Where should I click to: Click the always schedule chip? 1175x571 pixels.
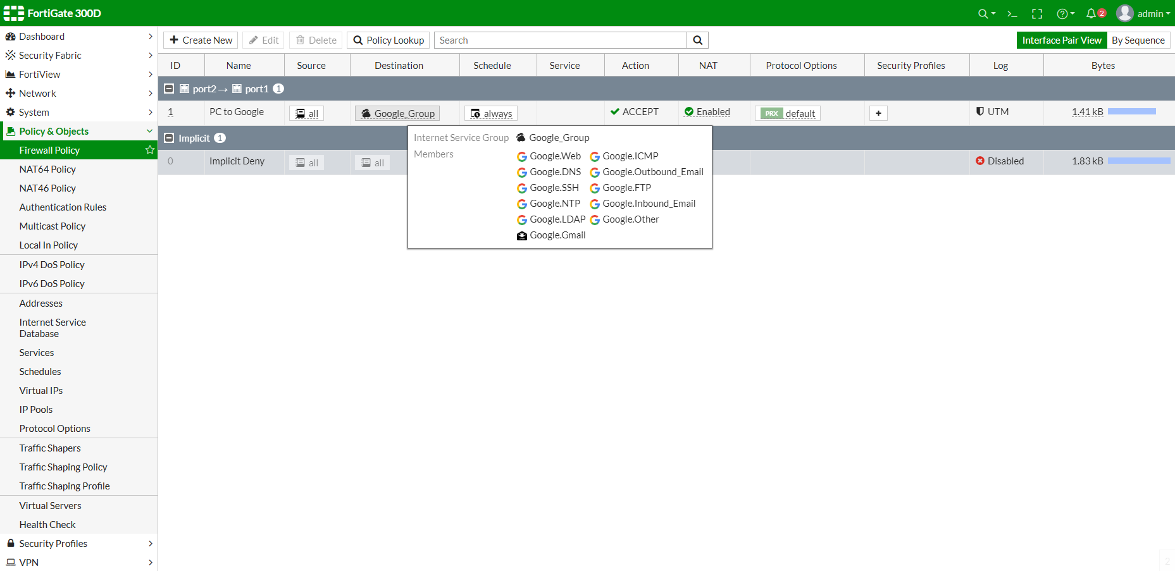click(x=491, y=113)
